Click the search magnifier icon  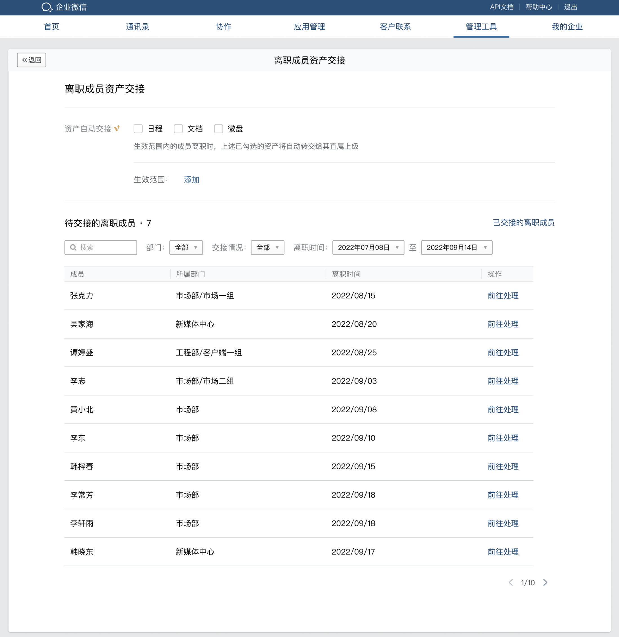pos(74,248)
